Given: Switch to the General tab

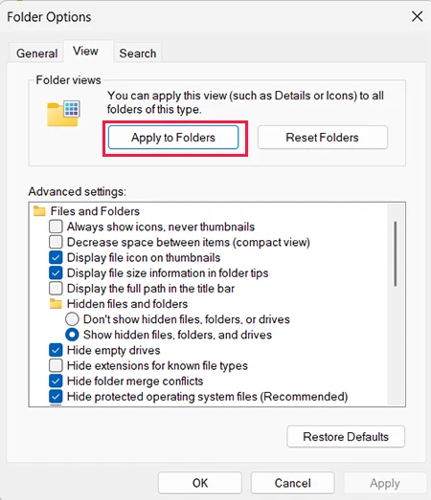Looking at the screenshot, I should 36,53.
